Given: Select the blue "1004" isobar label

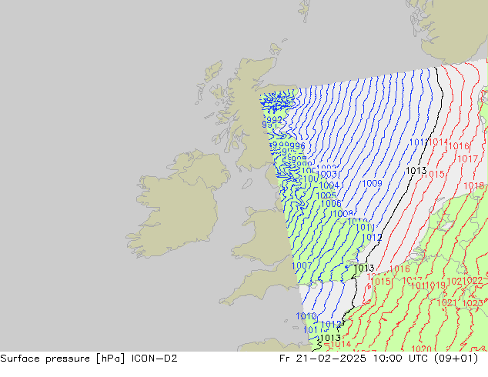Looking at the screenshot, I should (x=329, y=185).
